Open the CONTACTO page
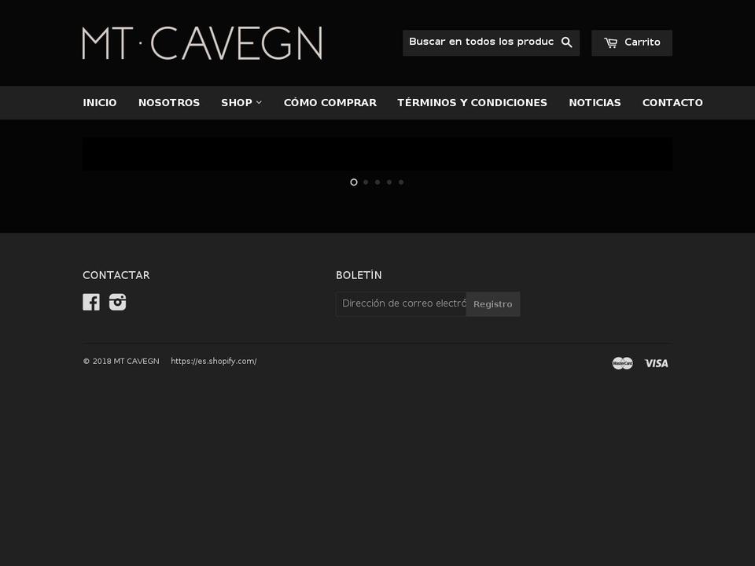 [672, 102]
